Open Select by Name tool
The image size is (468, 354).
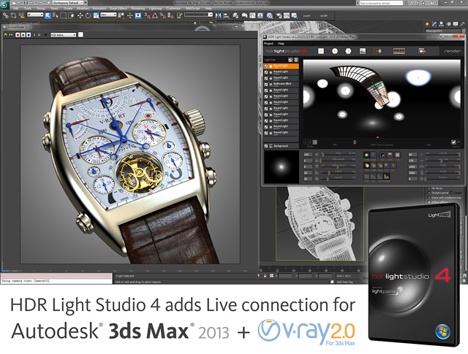[56, 15]
